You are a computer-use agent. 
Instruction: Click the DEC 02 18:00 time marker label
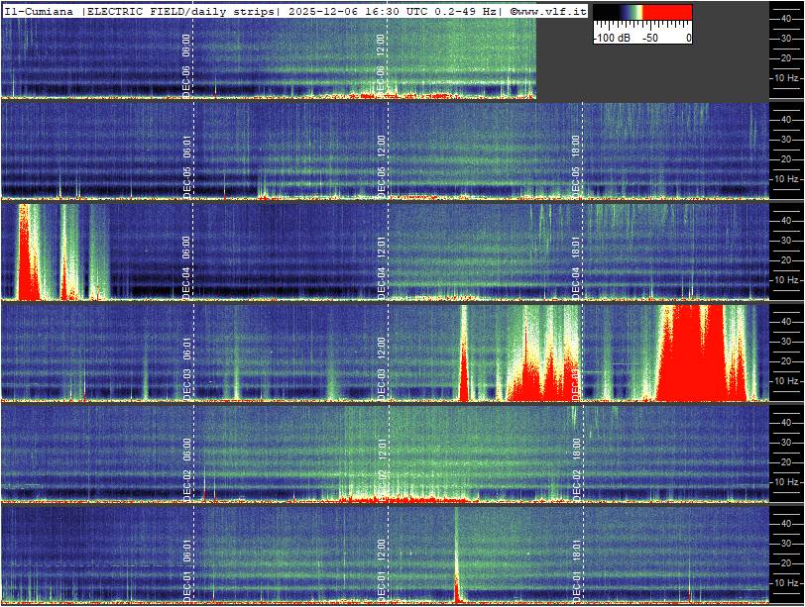click(x=577, y=462)
